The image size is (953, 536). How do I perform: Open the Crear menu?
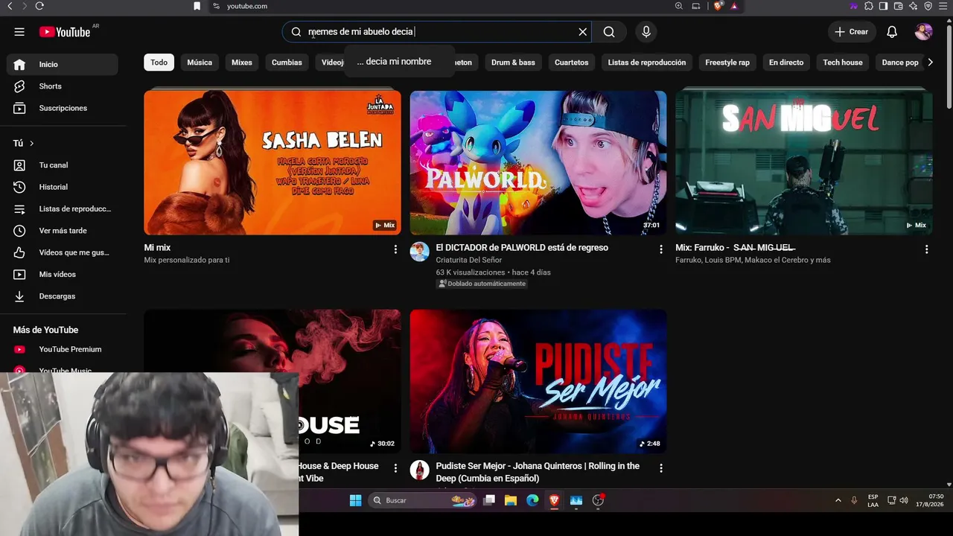852,32
